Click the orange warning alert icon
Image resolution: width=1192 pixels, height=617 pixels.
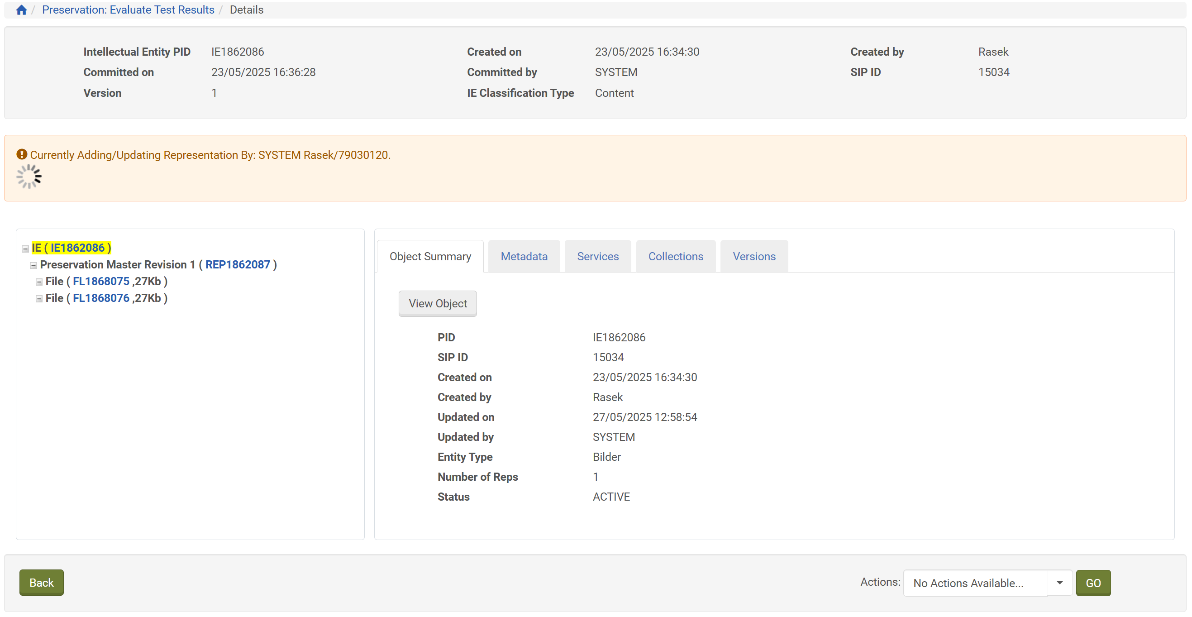point(21,154)
